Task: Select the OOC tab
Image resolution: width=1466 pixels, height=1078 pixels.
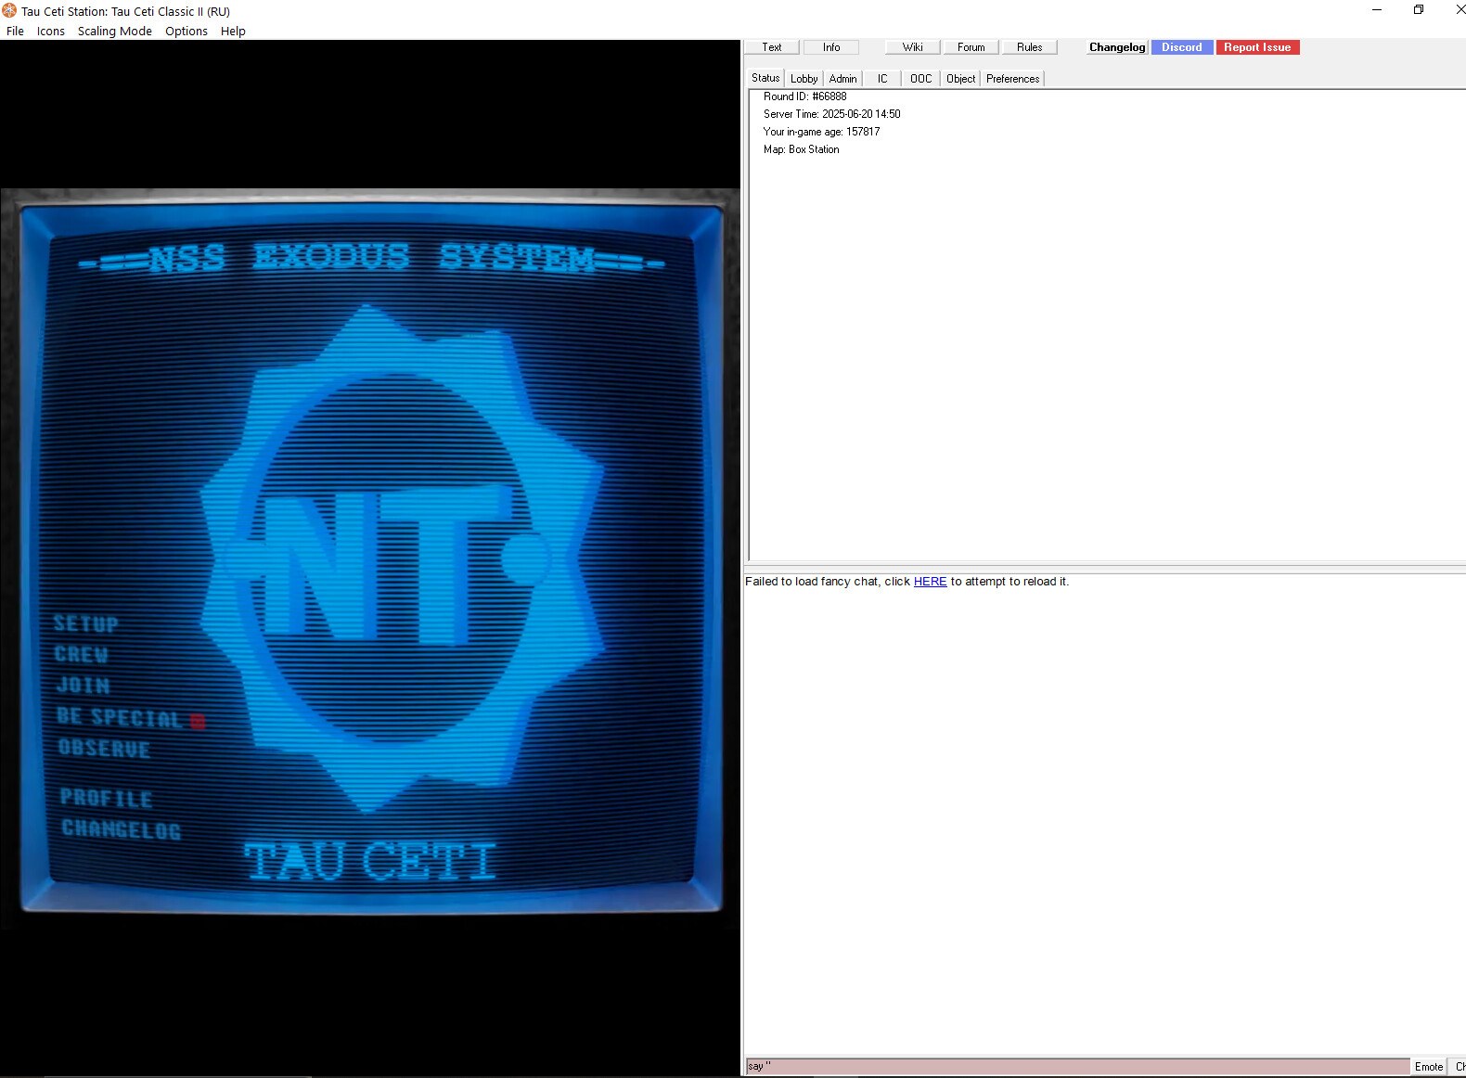Action: coord(920,79)
